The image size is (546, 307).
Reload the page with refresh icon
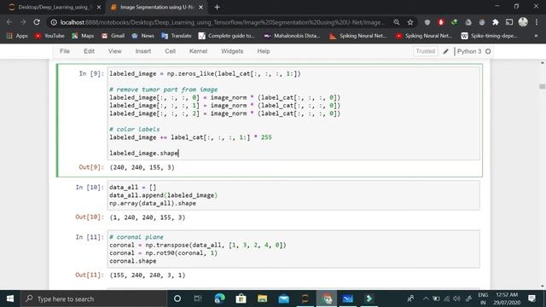[37, 22]
